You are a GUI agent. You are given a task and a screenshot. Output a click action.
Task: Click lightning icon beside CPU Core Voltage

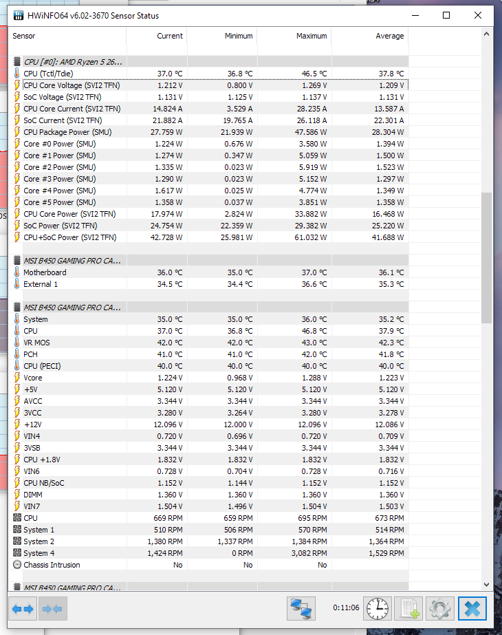point(17,85)
